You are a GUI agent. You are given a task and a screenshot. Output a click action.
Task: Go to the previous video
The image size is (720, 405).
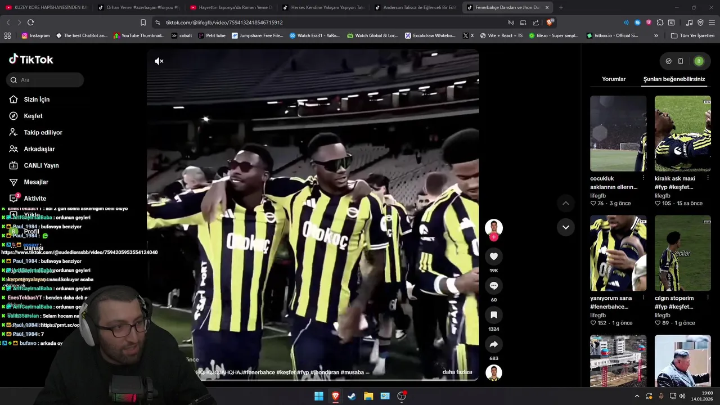(x=566, y=203)
